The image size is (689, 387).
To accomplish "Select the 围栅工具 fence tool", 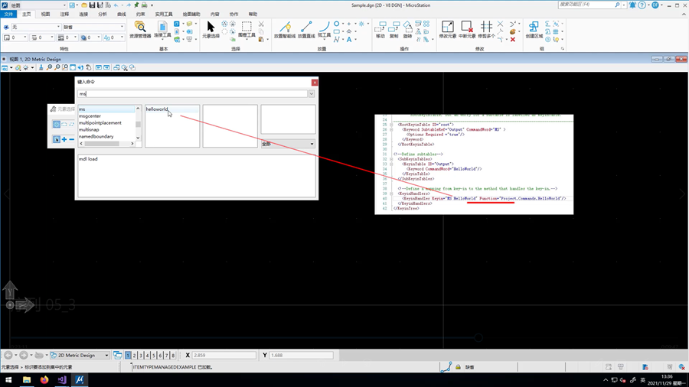I will 247,29.
